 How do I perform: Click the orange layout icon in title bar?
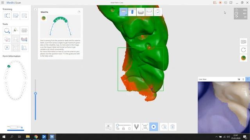[215, 3]
